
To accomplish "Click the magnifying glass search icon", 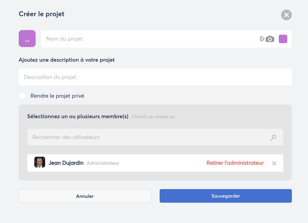I will click(273, 137).
